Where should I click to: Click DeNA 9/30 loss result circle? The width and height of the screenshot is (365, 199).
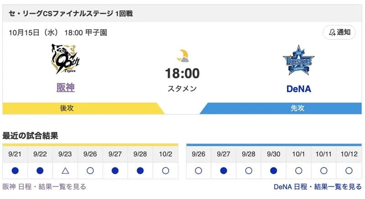click(274, 171)
